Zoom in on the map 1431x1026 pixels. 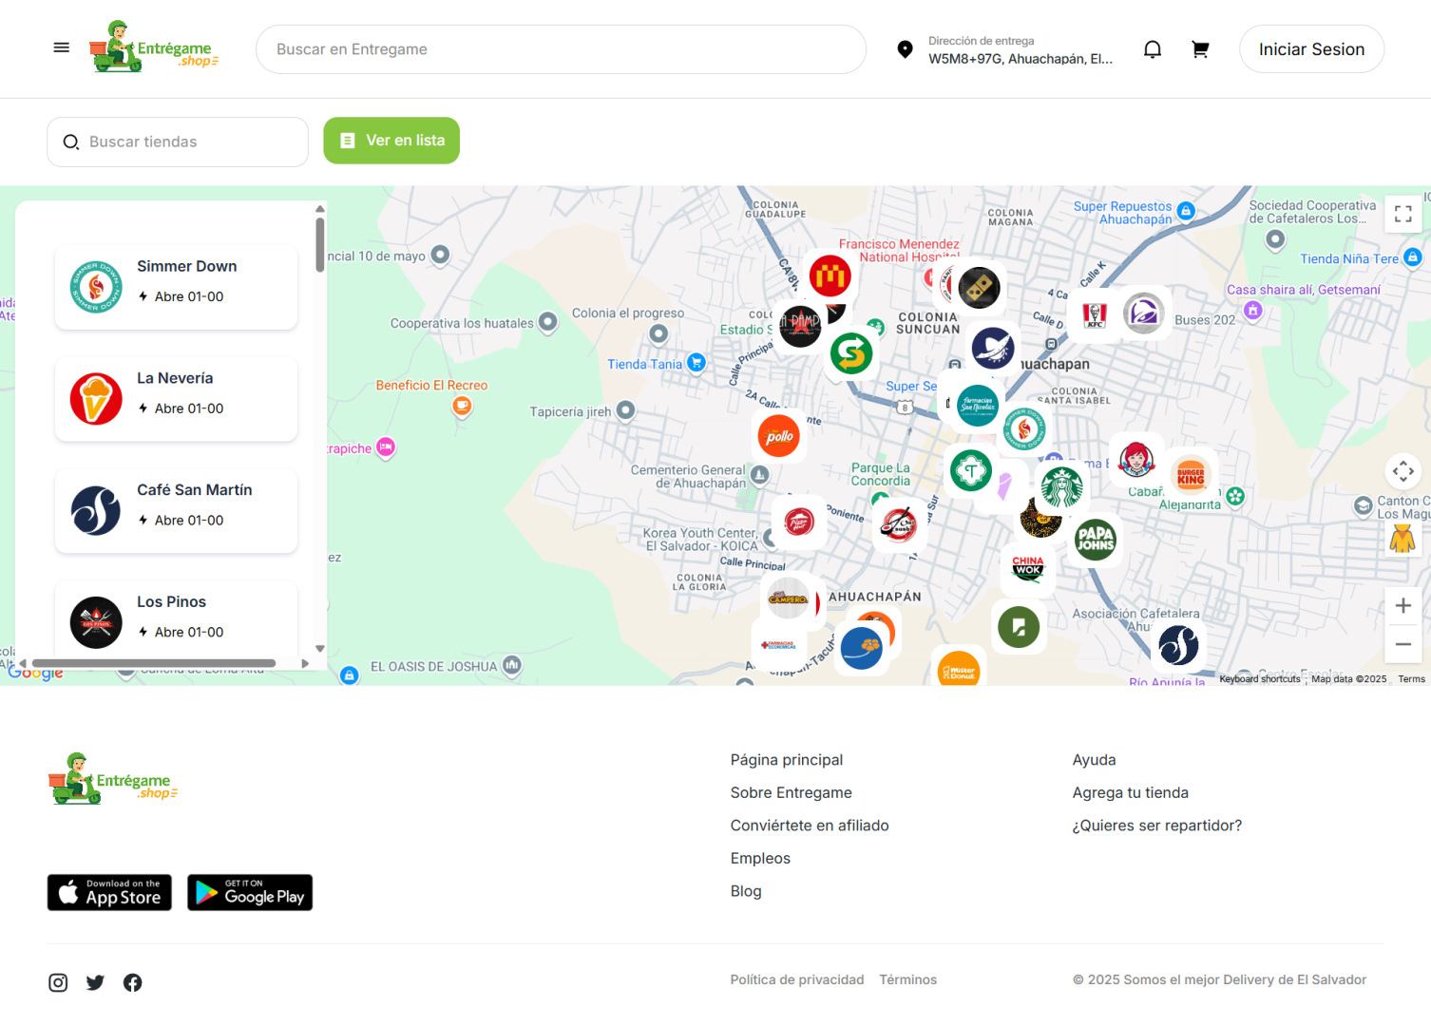pos(1403,606)
